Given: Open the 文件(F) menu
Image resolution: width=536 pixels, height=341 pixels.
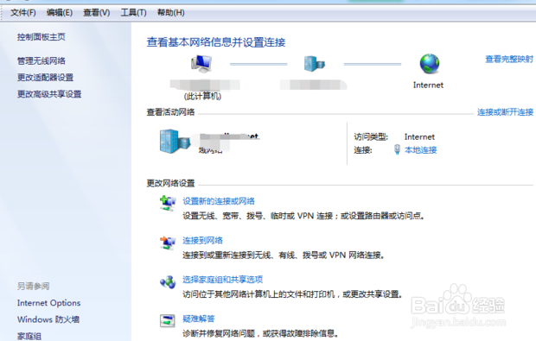Looking at the screenshot, I should [22, 13].
